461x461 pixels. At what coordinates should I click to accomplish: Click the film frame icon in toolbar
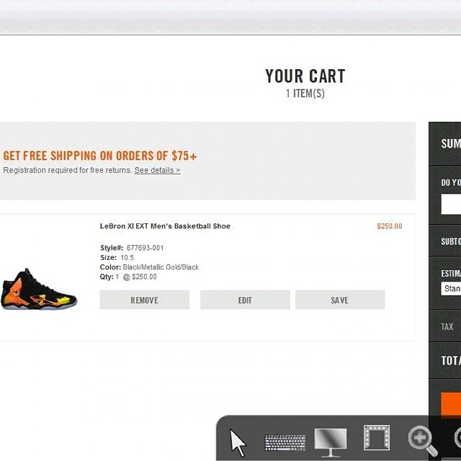coord(376,438)
